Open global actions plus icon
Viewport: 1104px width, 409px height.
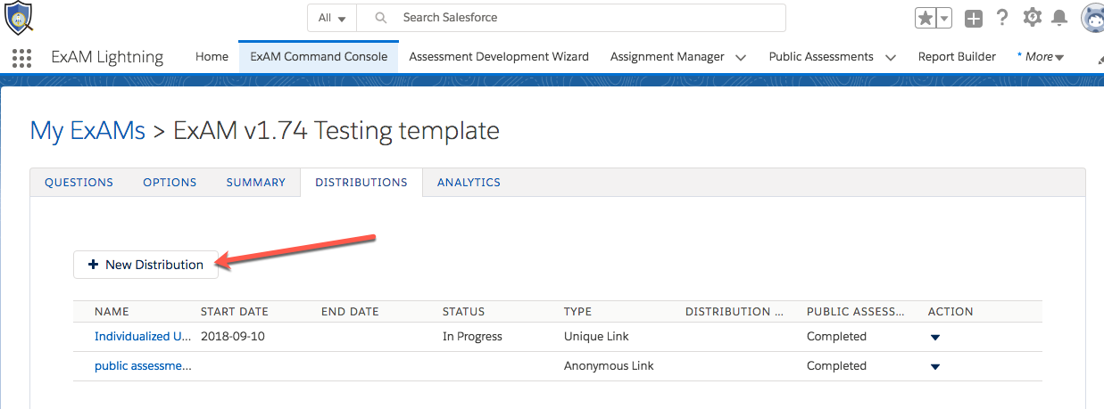pyautogui.click(x=974, y=18)
